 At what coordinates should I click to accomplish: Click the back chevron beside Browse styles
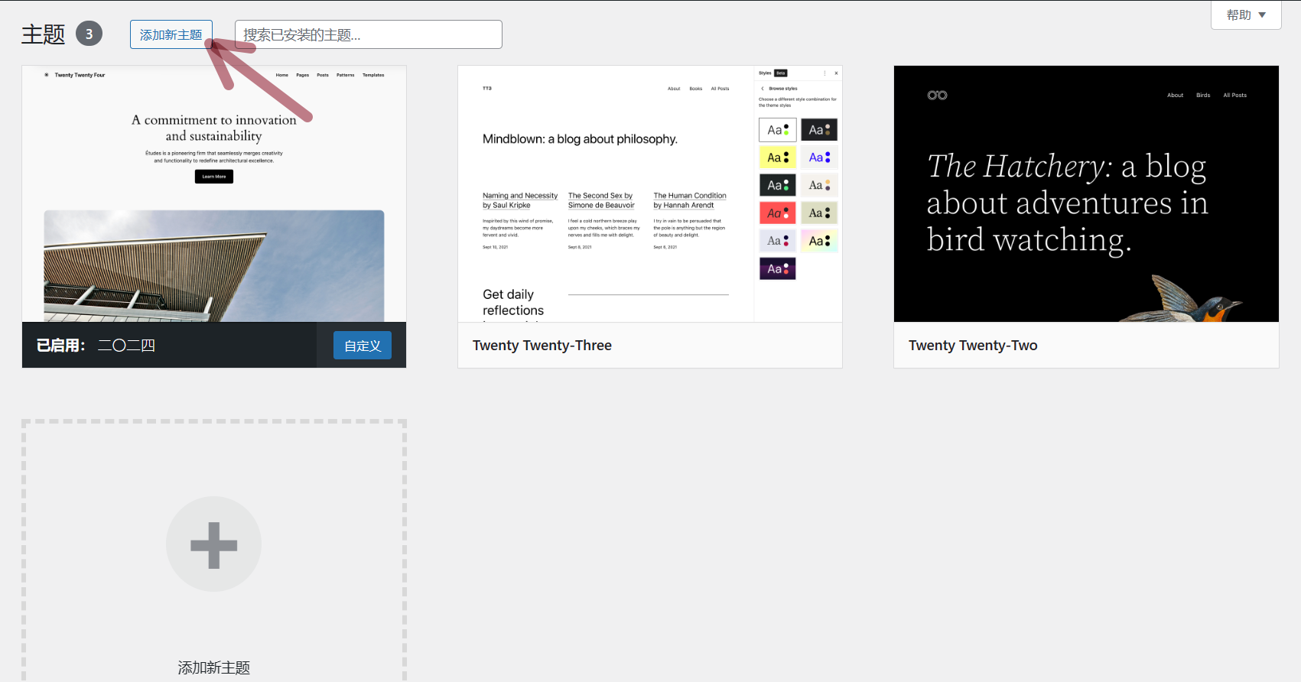pyautogui.click(x=763, y=89)
